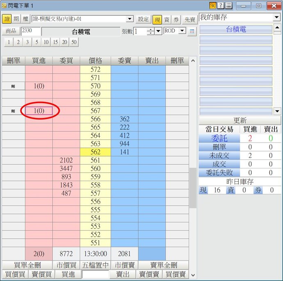Click delete order icon at price 570
Viewport: 283px width, 281px height.
[13, 86]
